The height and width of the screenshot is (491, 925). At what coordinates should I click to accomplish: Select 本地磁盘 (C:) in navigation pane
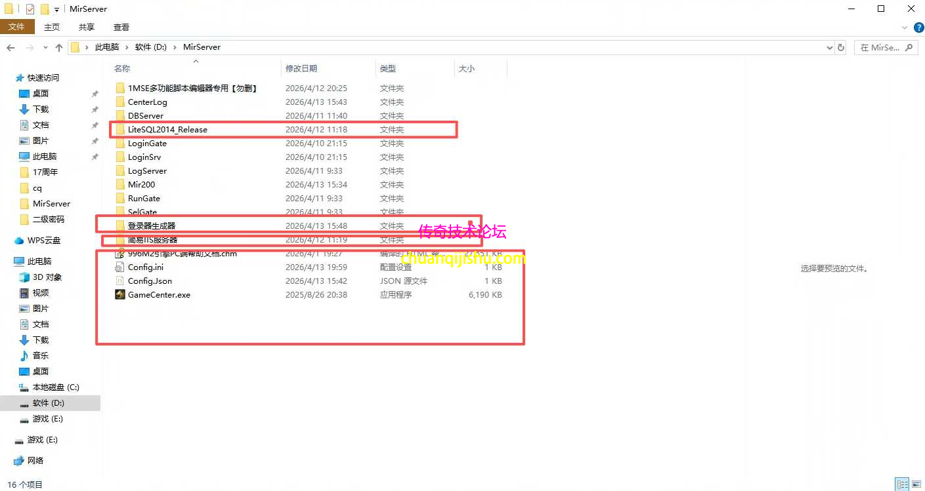pos(56,387)
